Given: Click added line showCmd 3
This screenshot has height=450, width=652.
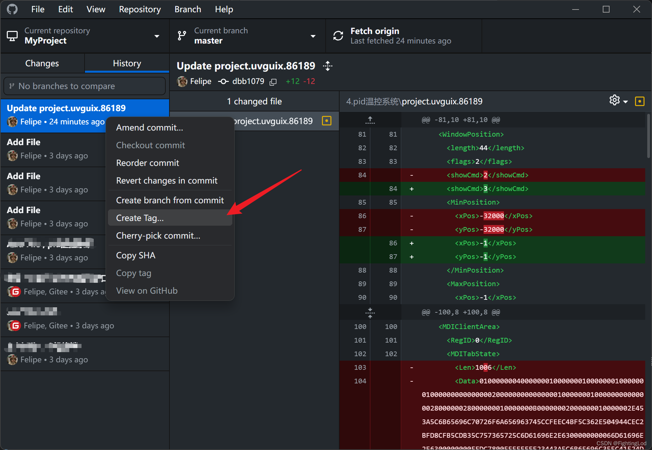Looking at the screenshot, I should click(492, 189).
